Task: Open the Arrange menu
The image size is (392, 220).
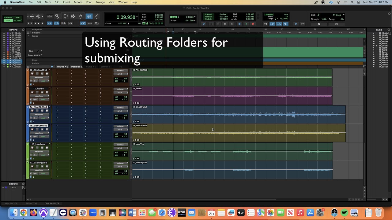Action: 100,2
